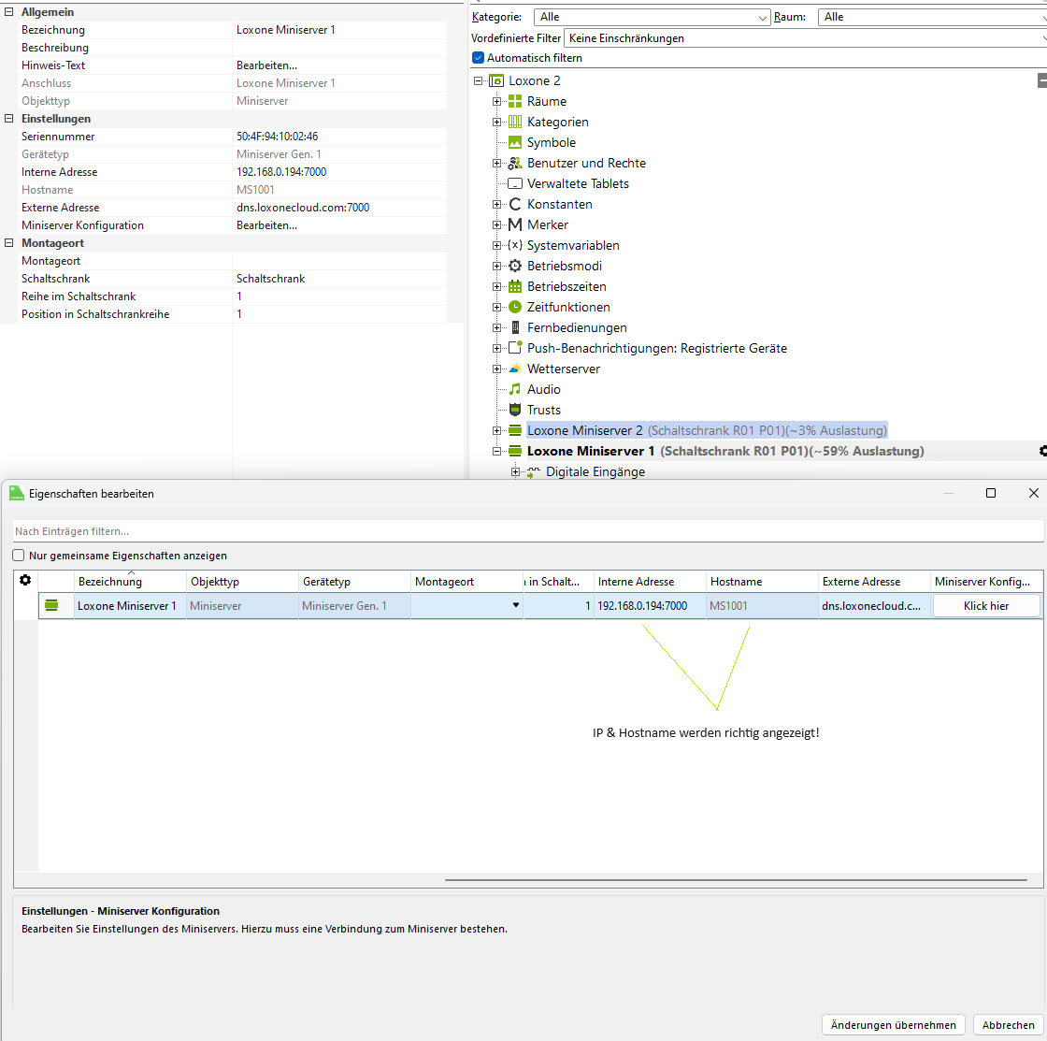Click Änderungen übernehmen button
Image resolution: width=1047 pixels, height=1041 pixels.
point(894,1025)
